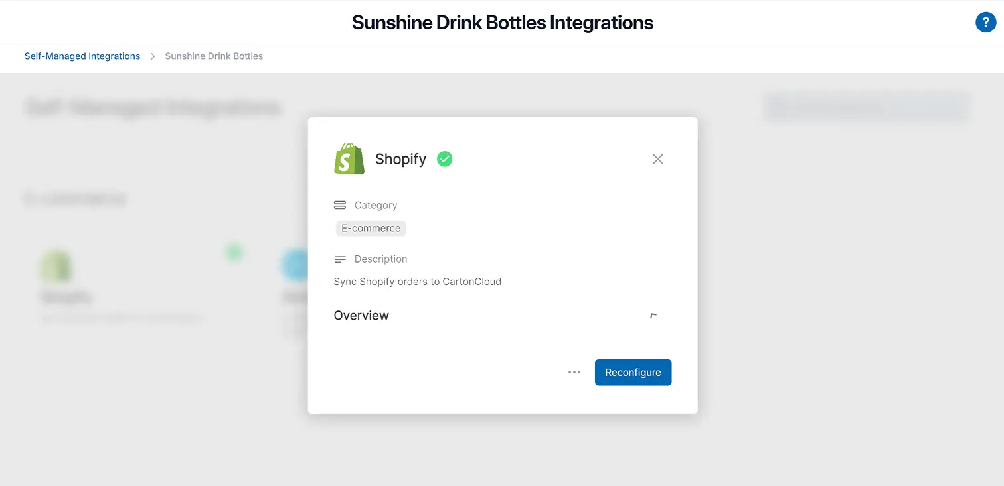This screenshot has height=486, width=1004.
Task: Click the search bar at top right
Action: point(867,107)
